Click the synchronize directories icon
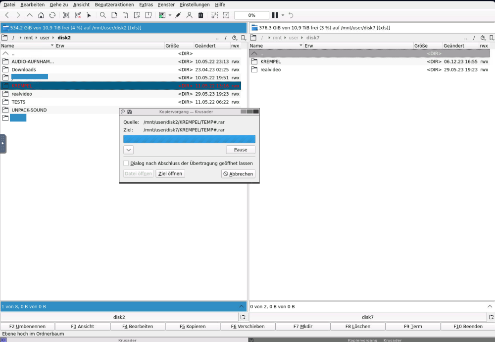Image resolution: width=495 pixels, height=342 pixels. point(126,15)
